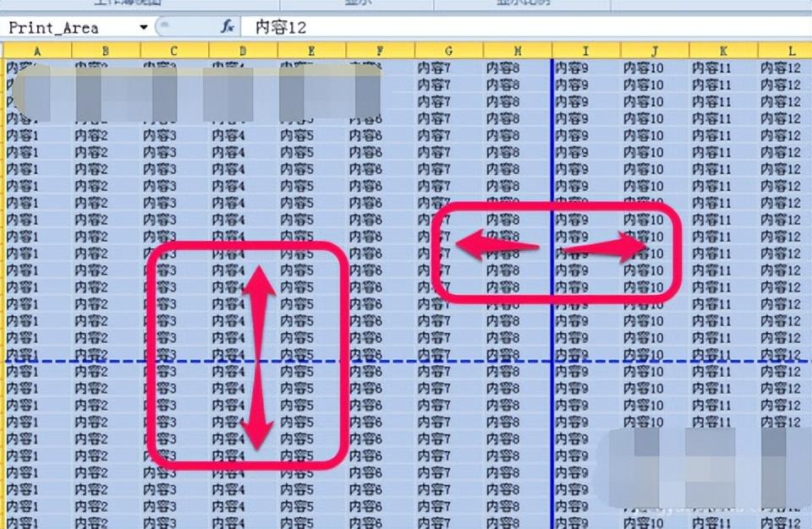
Task: Open the Name Box dropdown arrow
Action: click(144, 27)
